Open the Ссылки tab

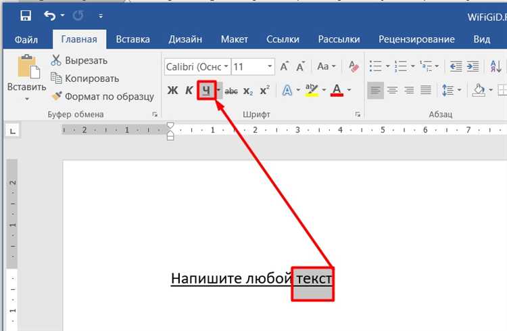(x=283, y=39)
